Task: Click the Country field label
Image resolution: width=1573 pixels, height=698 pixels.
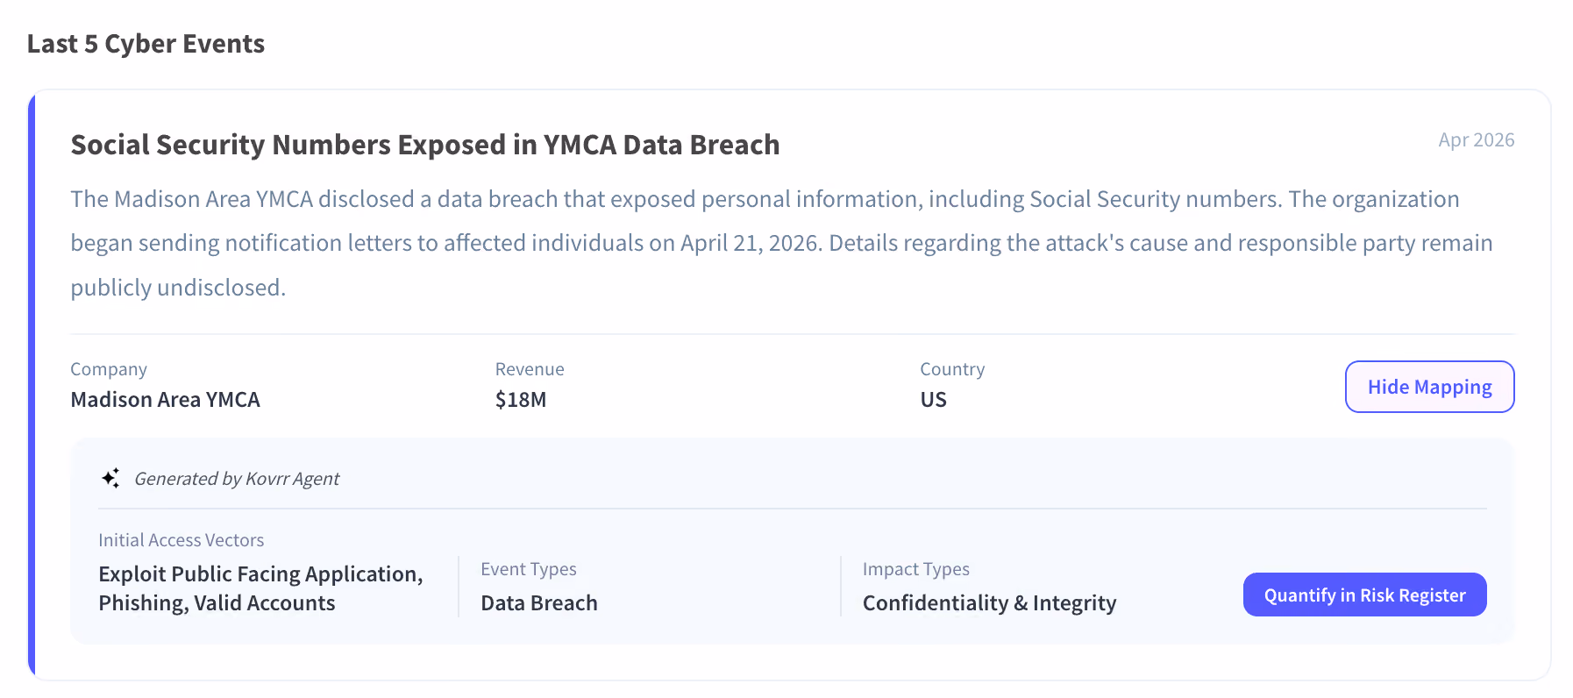Action: 952,369
